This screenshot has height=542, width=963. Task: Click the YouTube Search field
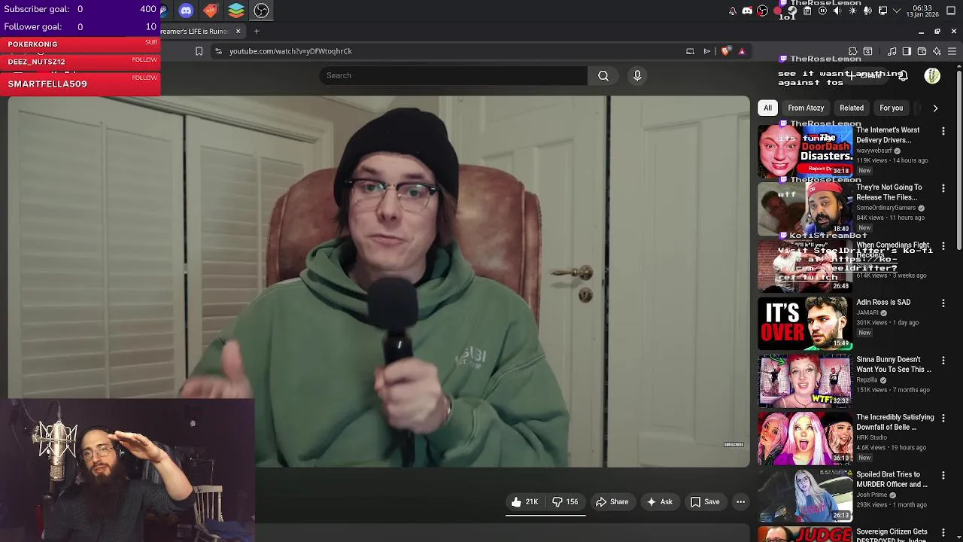454,75
